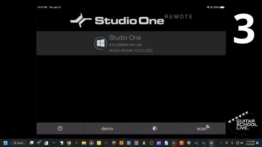The width and height of the screenshot is (262, 147).
Task: Open the purple clapperboard app in taskbar
Action: point(159,143)
